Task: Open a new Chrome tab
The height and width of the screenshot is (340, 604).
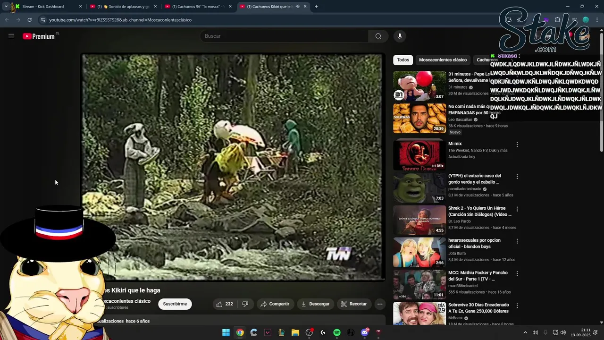Action: click(316, 7)
